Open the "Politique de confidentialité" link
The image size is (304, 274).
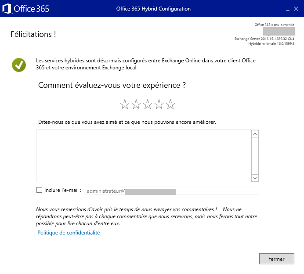(69, 233)
